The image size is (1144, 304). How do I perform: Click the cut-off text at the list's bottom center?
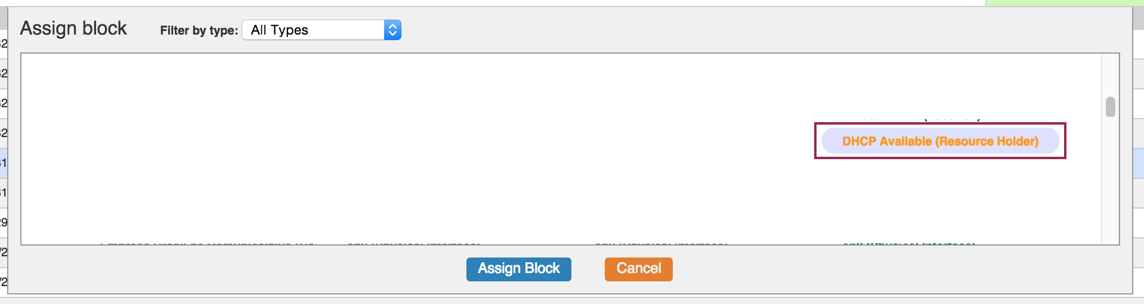pyautogui.click(x=661, y=243)
